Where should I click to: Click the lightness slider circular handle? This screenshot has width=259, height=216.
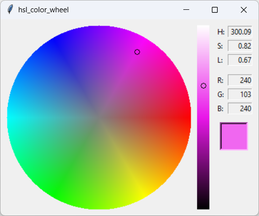(x=203, y=86)
